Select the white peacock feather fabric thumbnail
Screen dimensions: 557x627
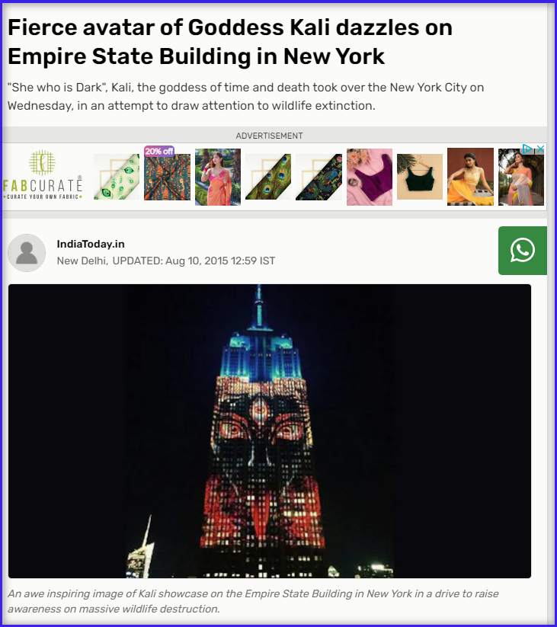[x=117, y=177]
